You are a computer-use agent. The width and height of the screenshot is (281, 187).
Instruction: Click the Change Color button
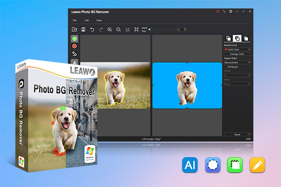(x=237, y=54)
